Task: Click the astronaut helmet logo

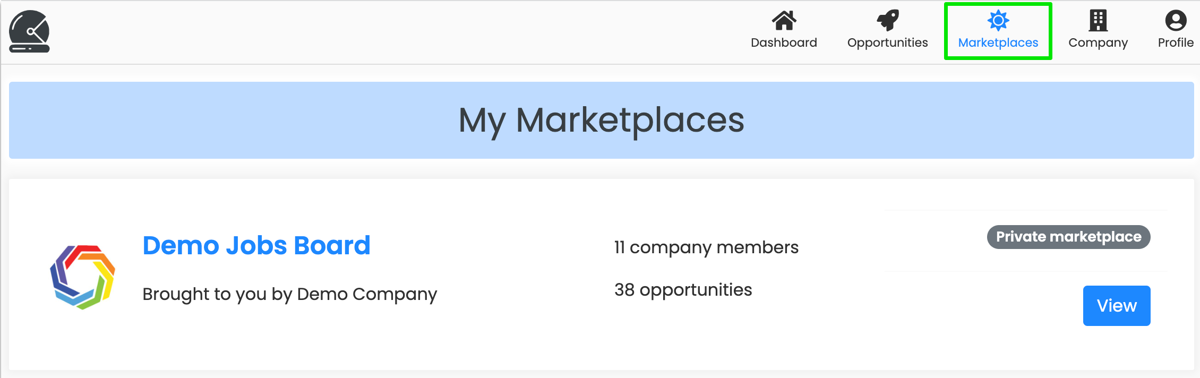Action: [29, 31]
